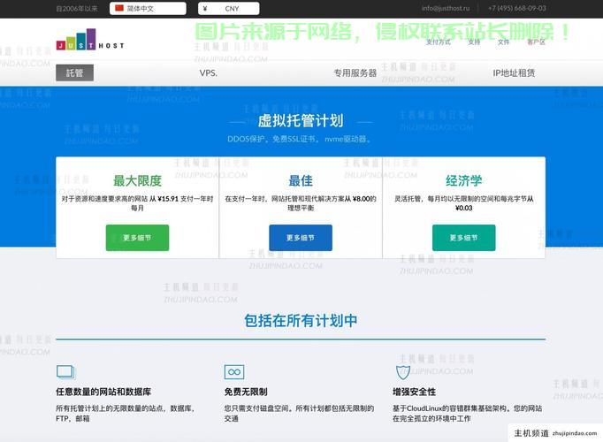Click blue 更多细节 button under 最佳
Image resolution: width=603 pixels, height=442 pixels.
[301, 238]
